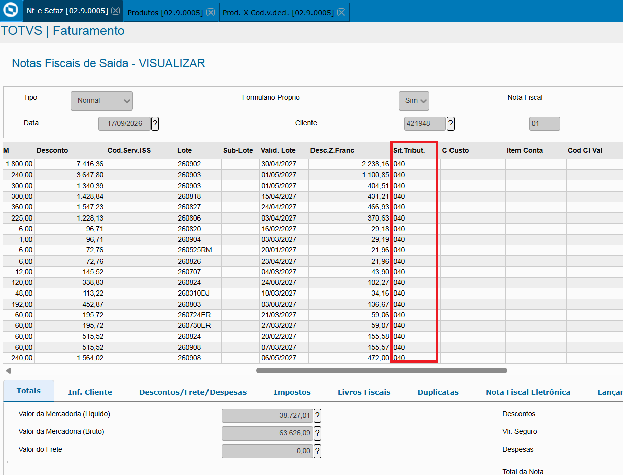Close the Nf-e Sefaz tab with its X icon
The height and width of the screenshot is (475, 623).
pyautogui.click(x=116, y=11)
